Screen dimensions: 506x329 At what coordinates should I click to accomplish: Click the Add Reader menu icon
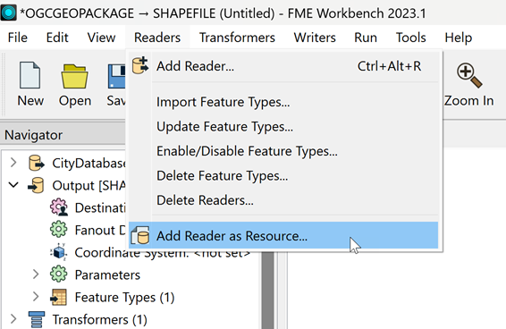click(140, 65)
